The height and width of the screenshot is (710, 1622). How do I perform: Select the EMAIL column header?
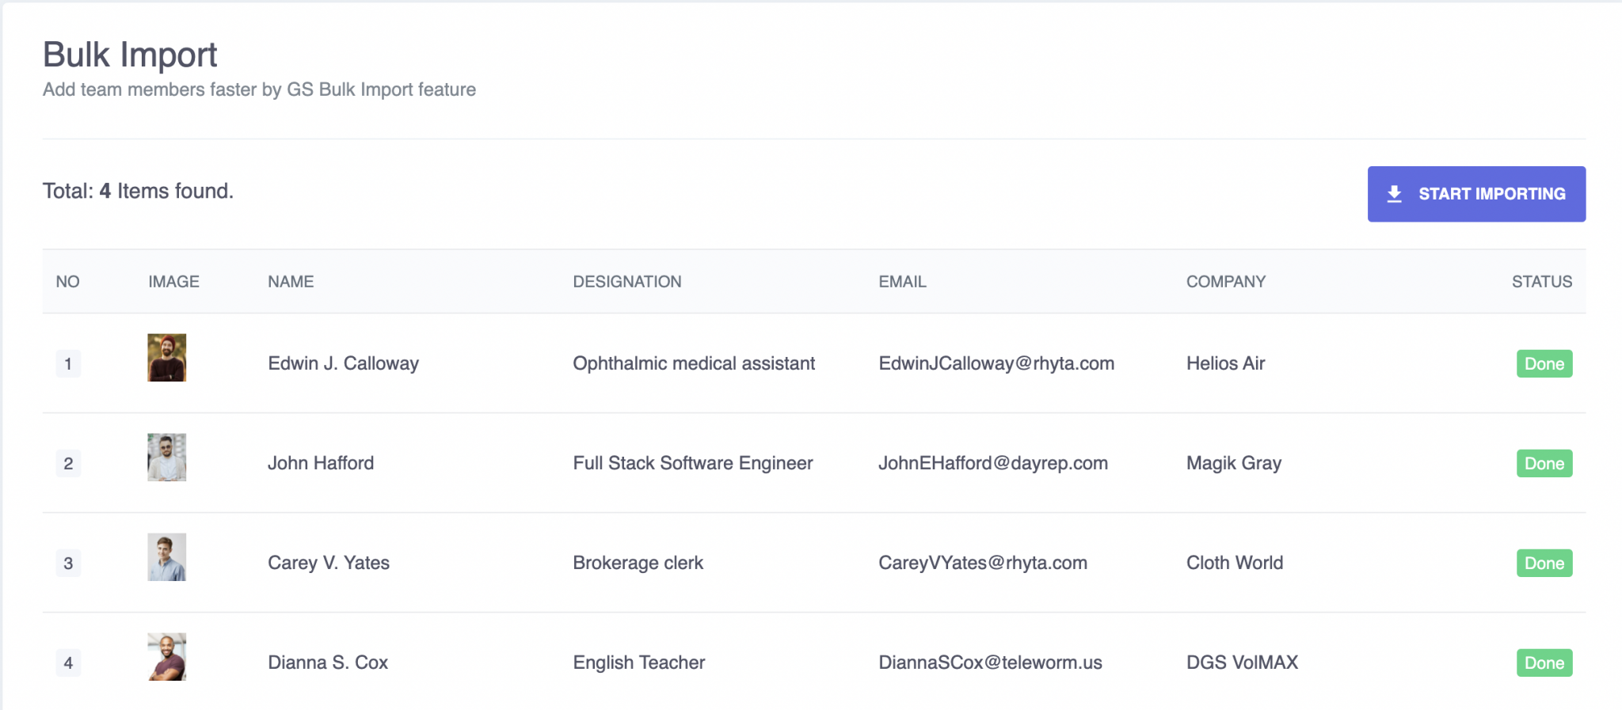[902, 282]
